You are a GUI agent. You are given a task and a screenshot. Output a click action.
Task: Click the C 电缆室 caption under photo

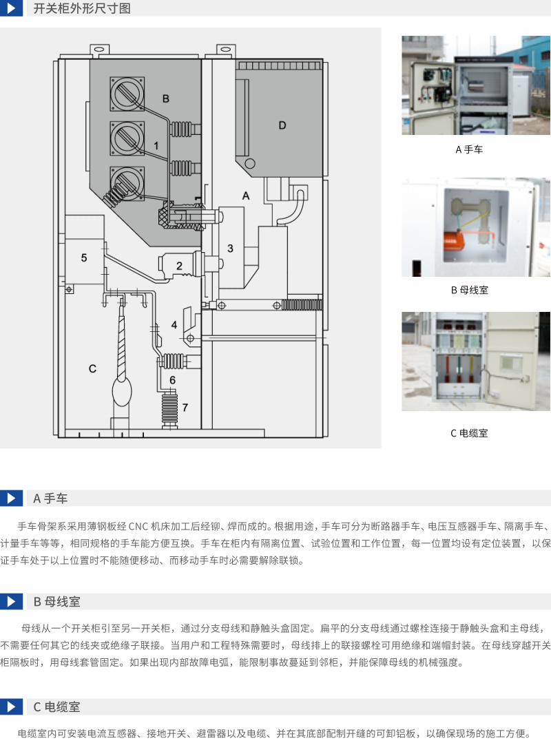click(x=469, y=433)
